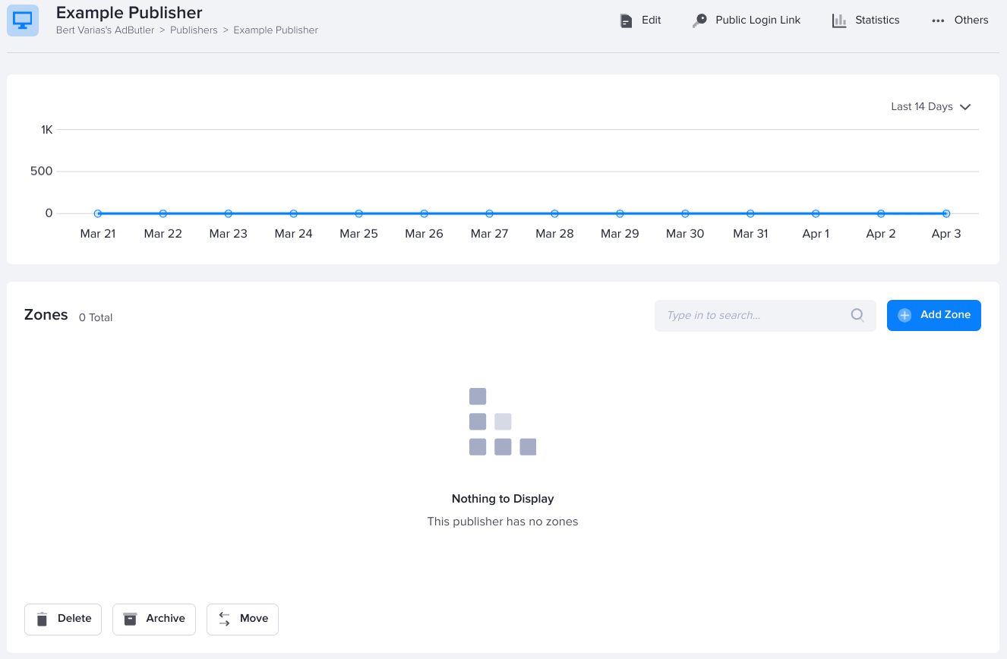Click the search magnifier icon
1007x659 pixels.
[857, 315]
